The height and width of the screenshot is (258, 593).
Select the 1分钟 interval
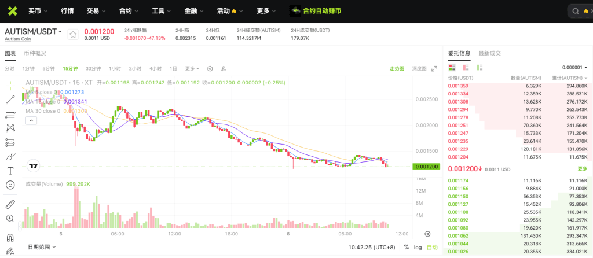coord(28,69)
